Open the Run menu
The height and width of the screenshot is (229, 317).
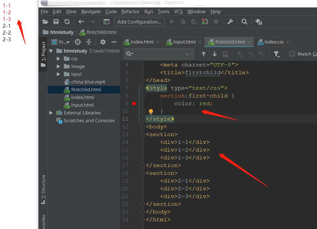pos(149,12)
